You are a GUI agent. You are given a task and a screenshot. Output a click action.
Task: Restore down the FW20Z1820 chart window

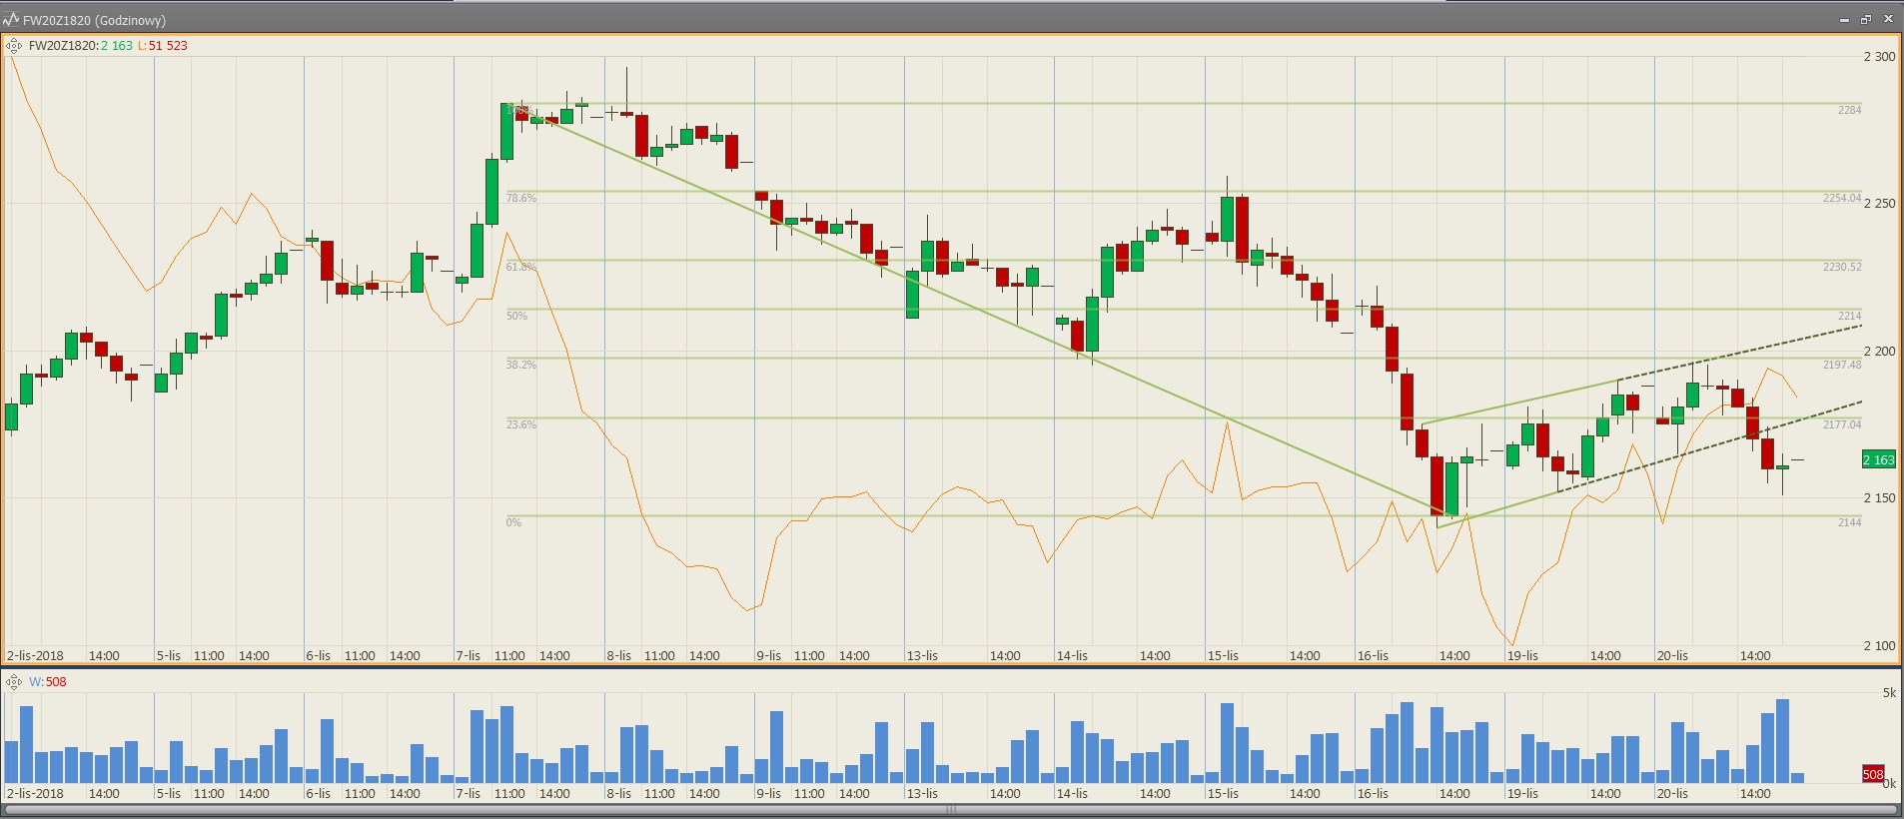1866,20
